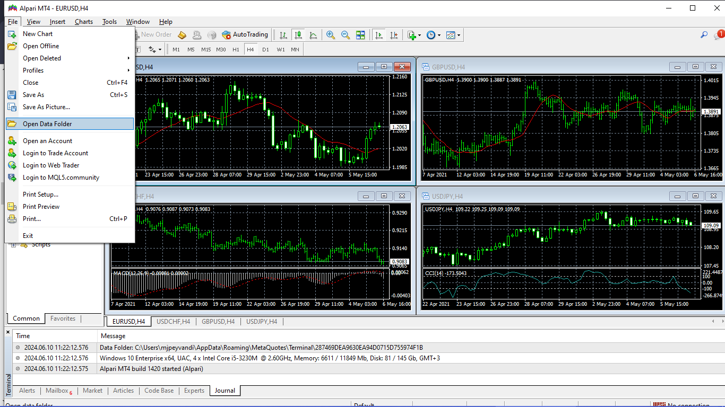Choose Login to Trade Account
Image resolution: width=725 pixels, height=407 pixels.
(x=70, y=153)
